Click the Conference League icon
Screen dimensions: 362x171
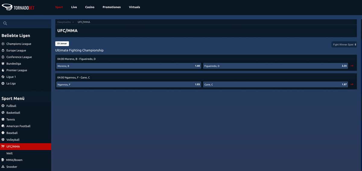tap(3, 57)
